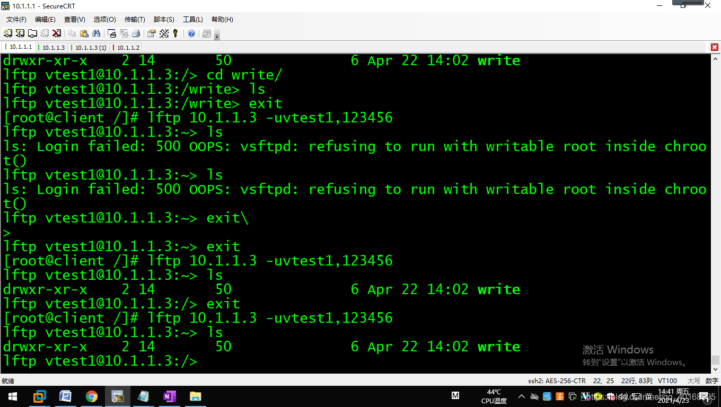
Task: Open Session Options from the toolbar
Action: [x=152, y=33]
